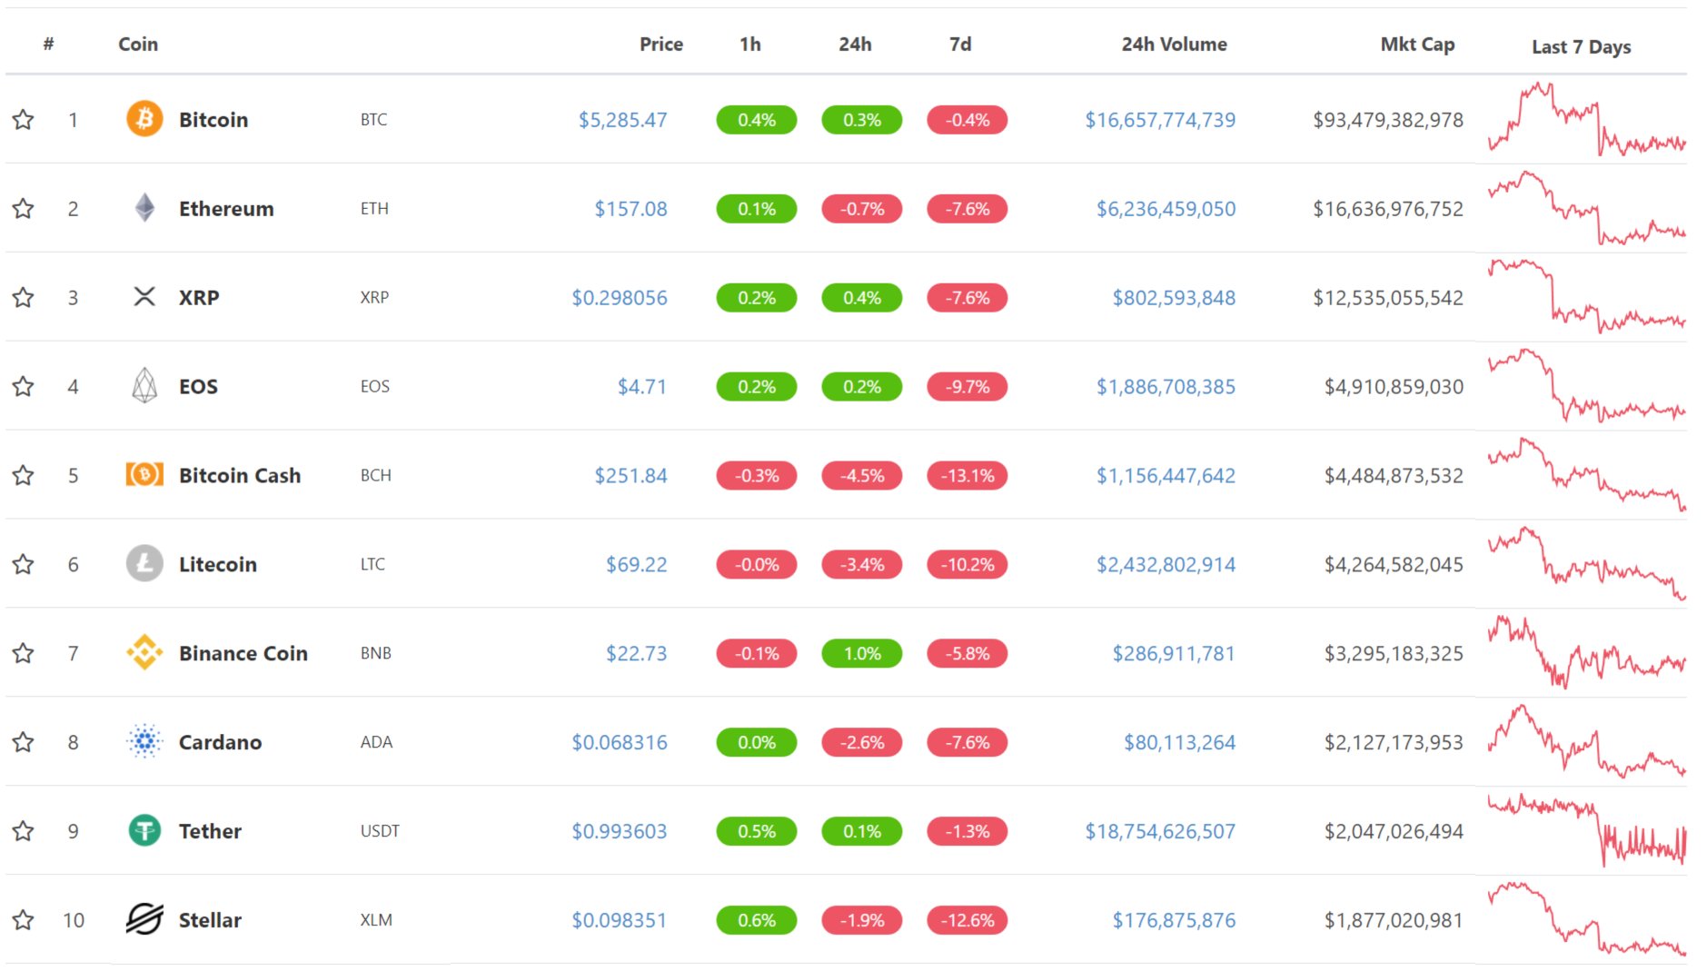Toggle the Tether favorite star

(24, 831)
